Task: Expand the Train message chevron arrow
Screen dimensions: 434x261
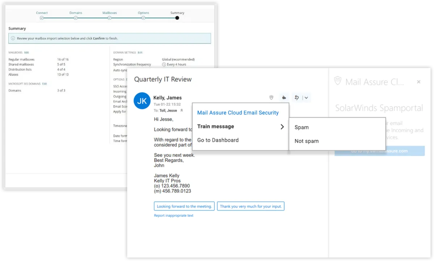Action: click(x=282, y=127)
